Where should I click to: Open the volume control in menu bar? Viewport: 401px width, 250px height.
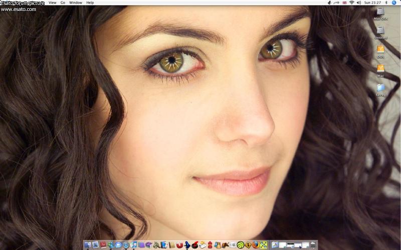coord(359,2)
